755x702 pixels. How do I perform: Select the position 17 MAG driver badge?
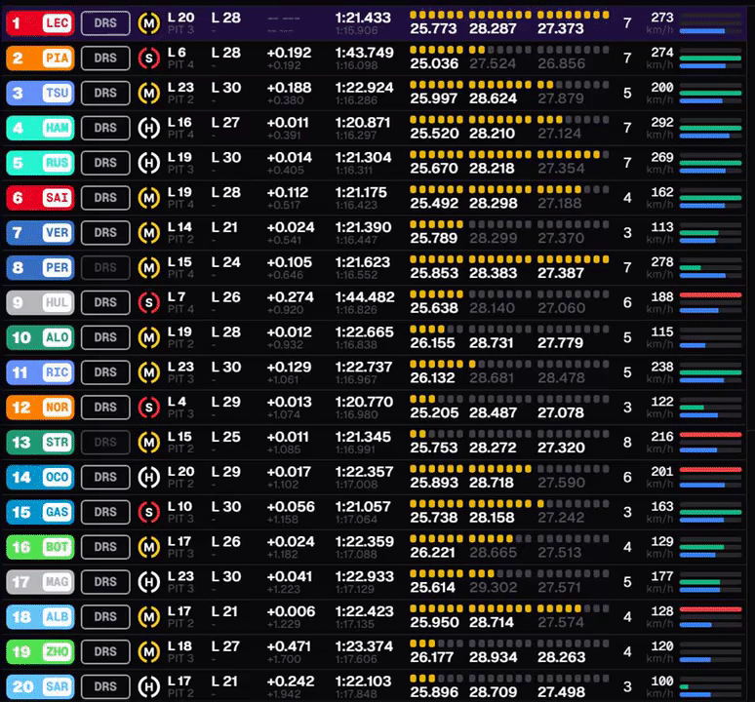(40, 582)
